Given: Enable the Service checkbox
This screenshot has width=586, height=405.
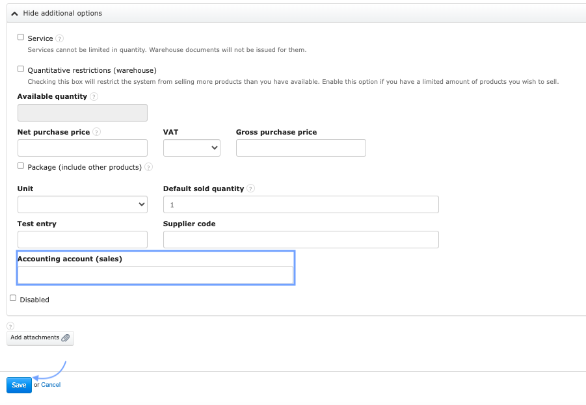Looking at the screenshot, I should click(x=21, y=38).
